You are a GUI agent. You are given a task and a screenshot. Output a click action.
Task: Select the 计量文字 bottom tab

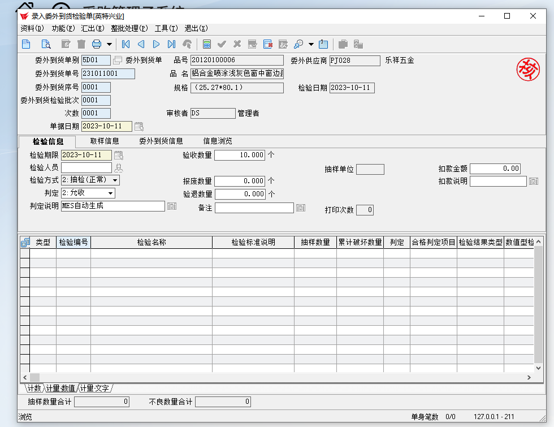pyautogui.click(x=94, y=389)
